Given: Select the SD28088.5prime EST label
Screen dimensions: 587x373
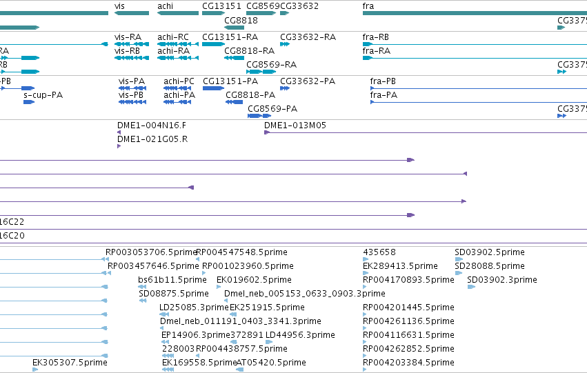Looking at the screenshot, I should pyautogui.click(x=490, y=266).
